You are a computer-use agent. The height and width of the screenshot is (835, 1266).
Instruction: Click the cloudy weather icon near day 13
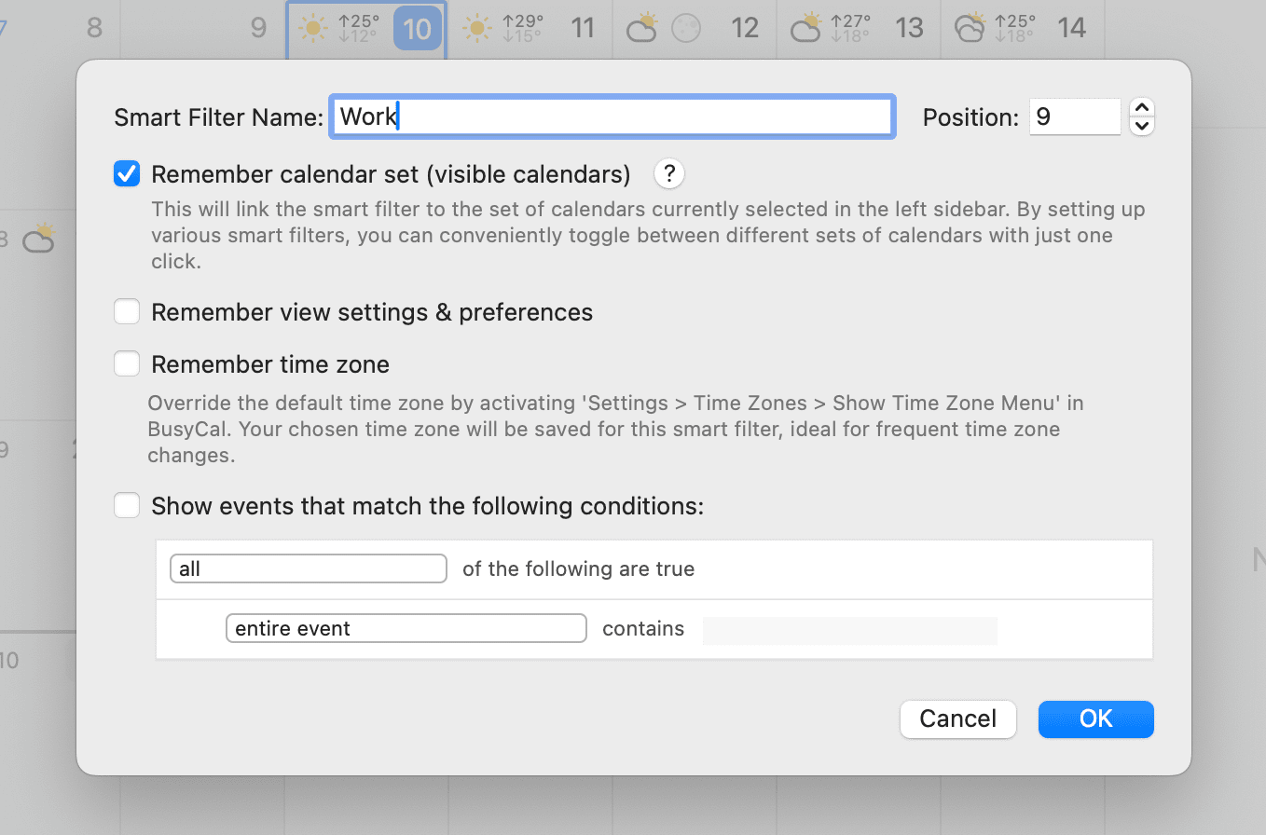(x=804, y=28)
